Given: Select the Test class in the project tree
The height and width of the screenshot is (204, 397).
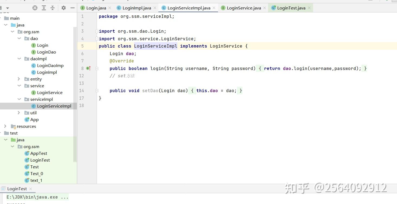Looking at the screenshot, I should click(34, 167).
